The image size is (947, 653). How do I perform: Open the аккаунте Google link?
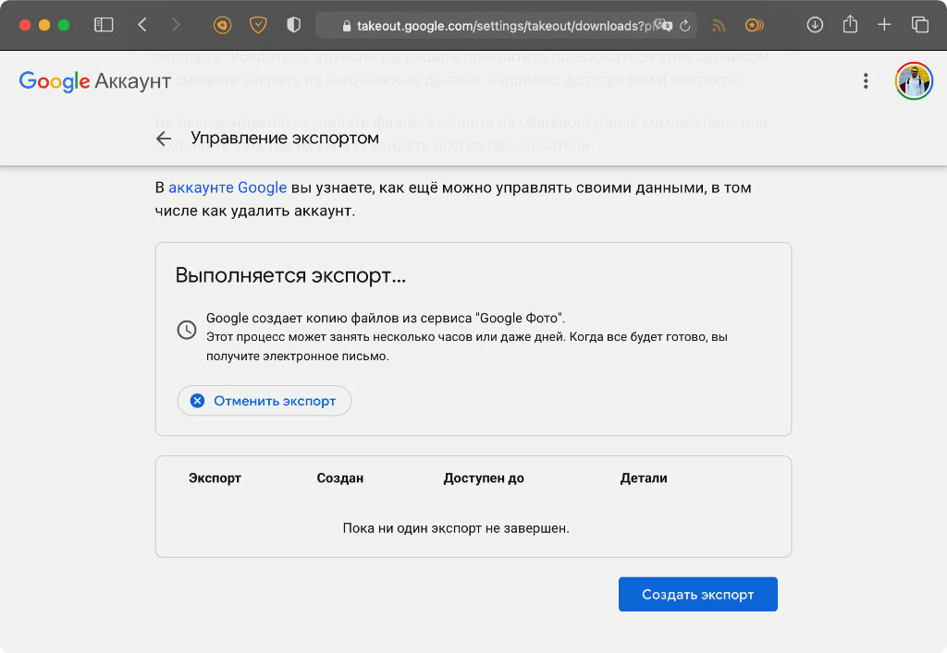coord(228,187)
